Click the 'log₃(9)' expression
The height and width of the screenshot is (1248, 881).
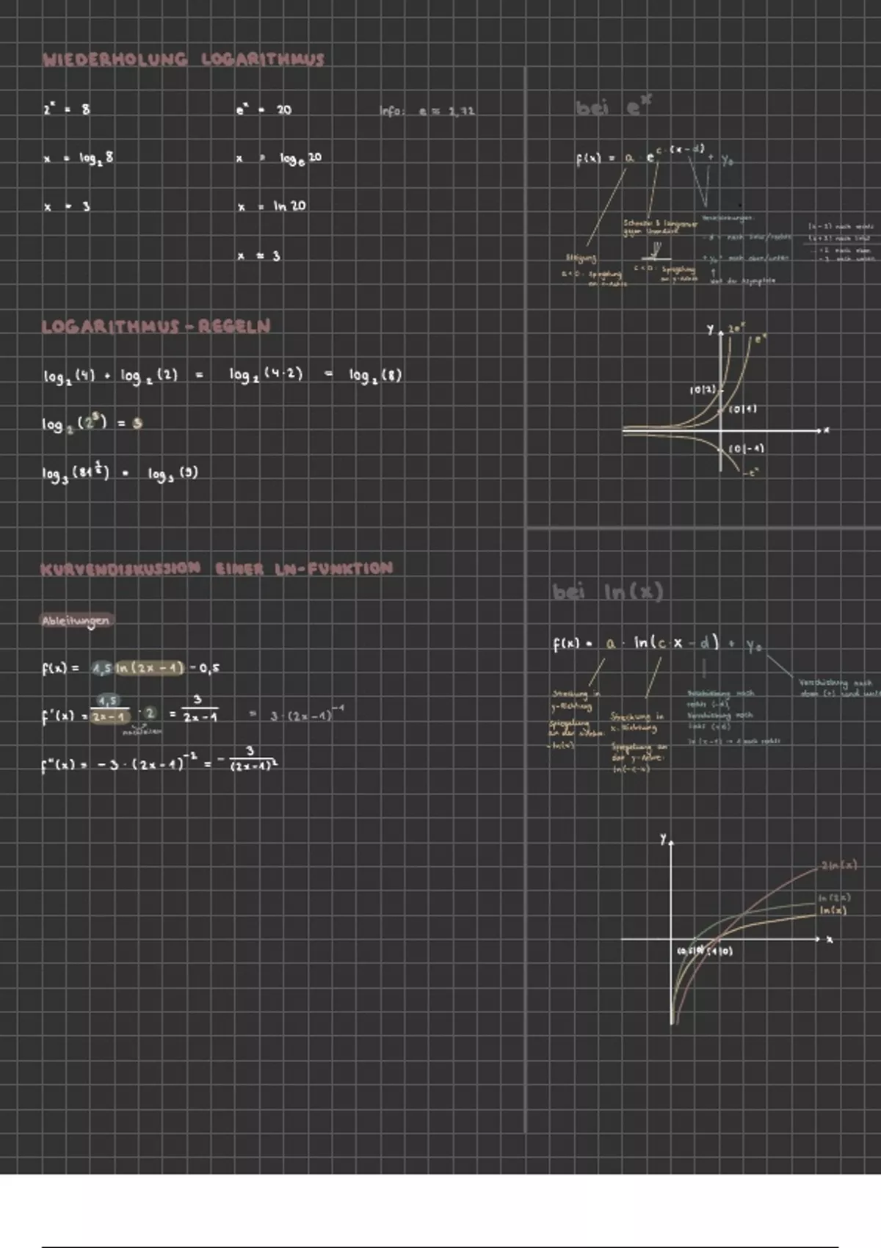173,474
